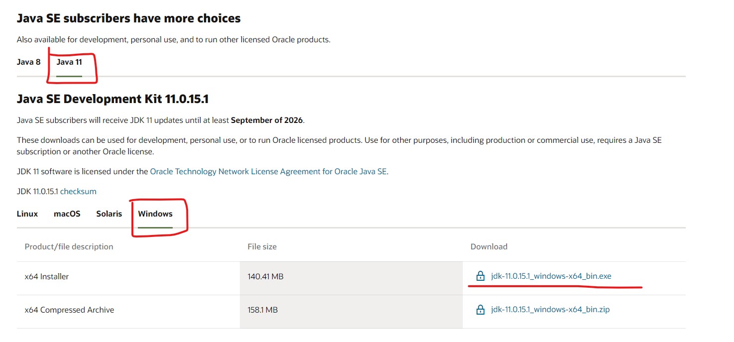The width and height of the screenshot is (734, 342).
Task: Open Oracle Technology Network License Agreement link
Action: [x=268, y=171]
